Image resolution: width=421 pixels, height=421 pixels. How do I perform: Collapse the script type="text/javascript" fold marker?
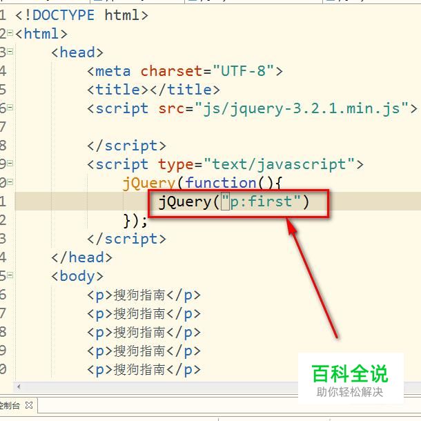(x=10, y=164)
